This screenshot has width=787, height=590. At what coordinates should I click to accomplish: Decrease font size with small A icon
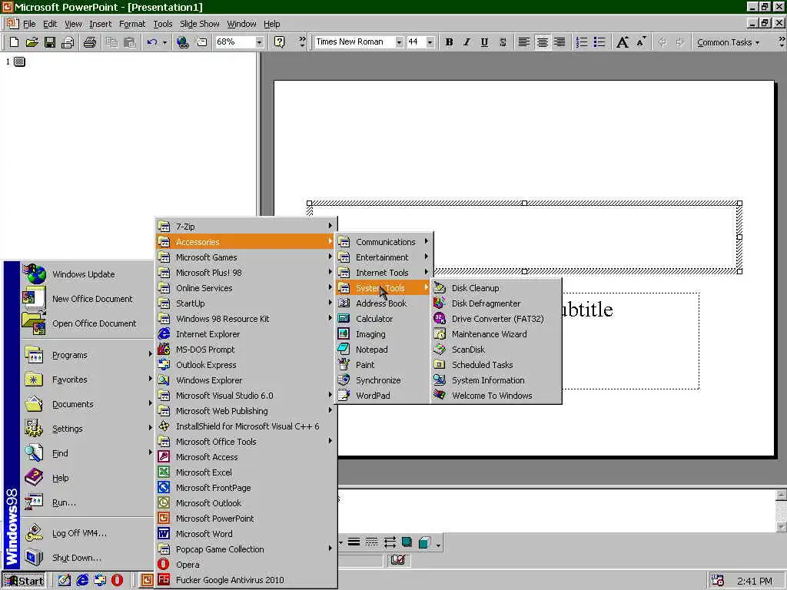[x=641, y=42]
